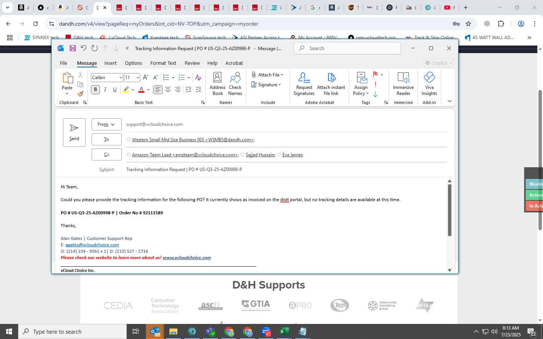Expand the Bullets list options

[173, 78]
